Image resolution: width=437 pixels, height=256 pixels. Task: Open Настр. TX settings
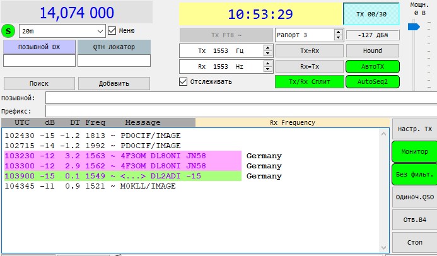point(414,129)
